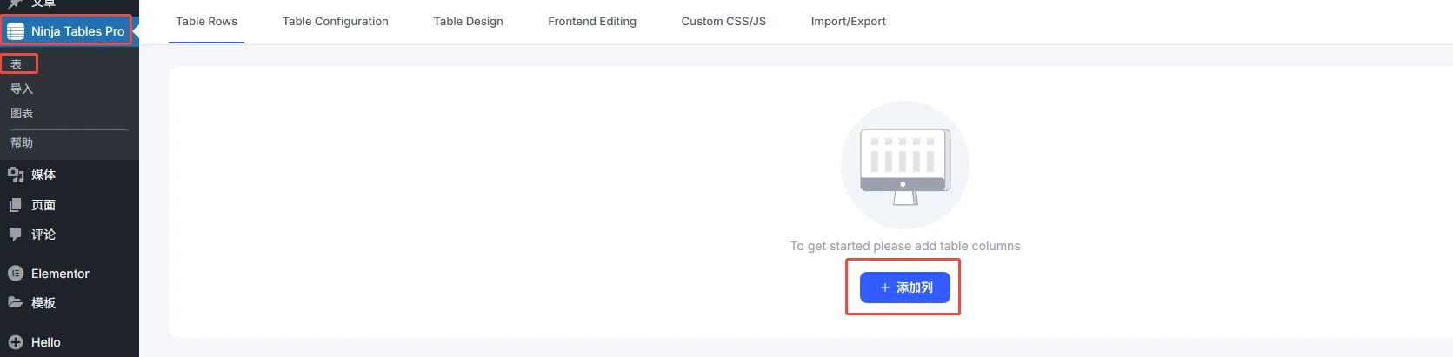The image size is (1453, 357).
Task: Click the monitor illustration placeholder
Action: point(904,165)
